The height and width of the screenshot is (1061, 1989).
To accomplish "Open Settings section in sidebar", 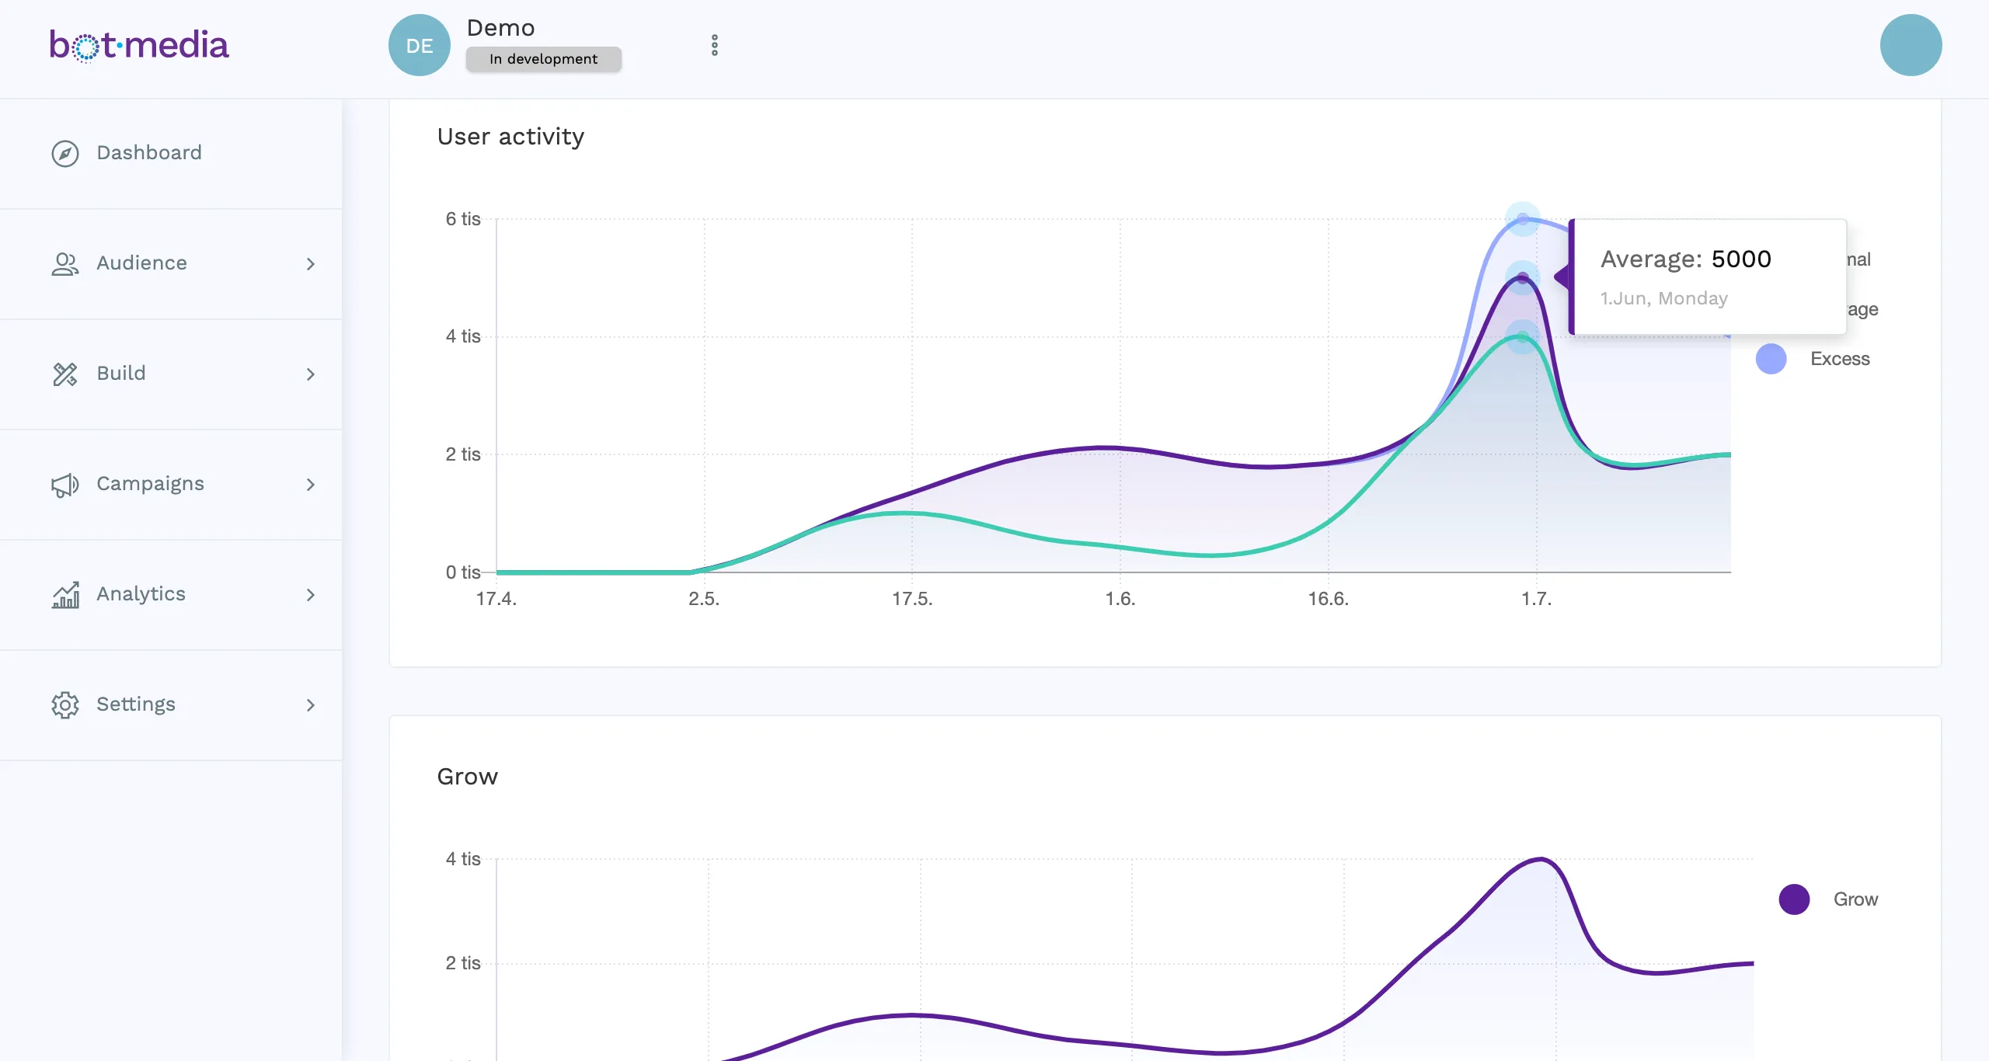I will click(171, 704).
